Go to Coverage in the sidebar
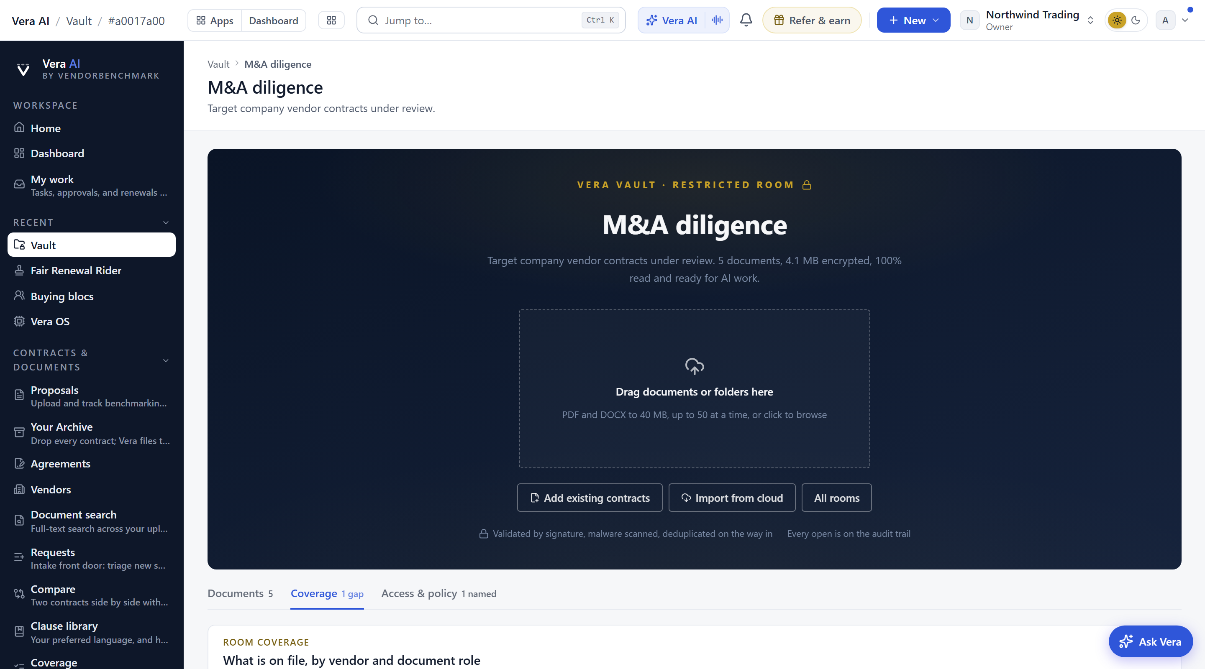Image resolution: width=1205 pixels, height=669 pixels. pos(92,662)
